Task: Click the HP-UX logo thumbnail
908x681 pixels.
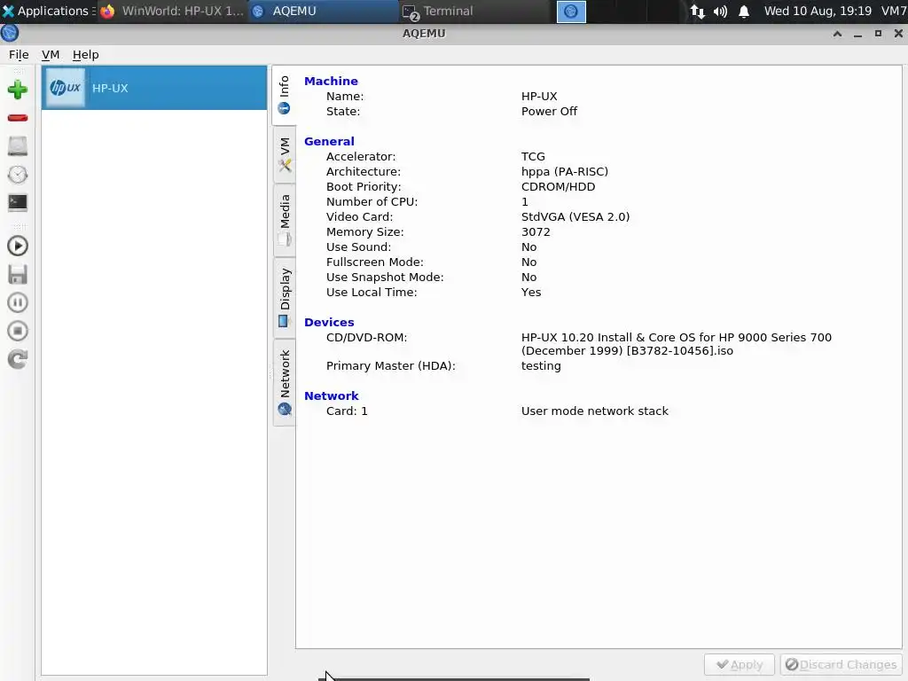Action: pos(65,88)
